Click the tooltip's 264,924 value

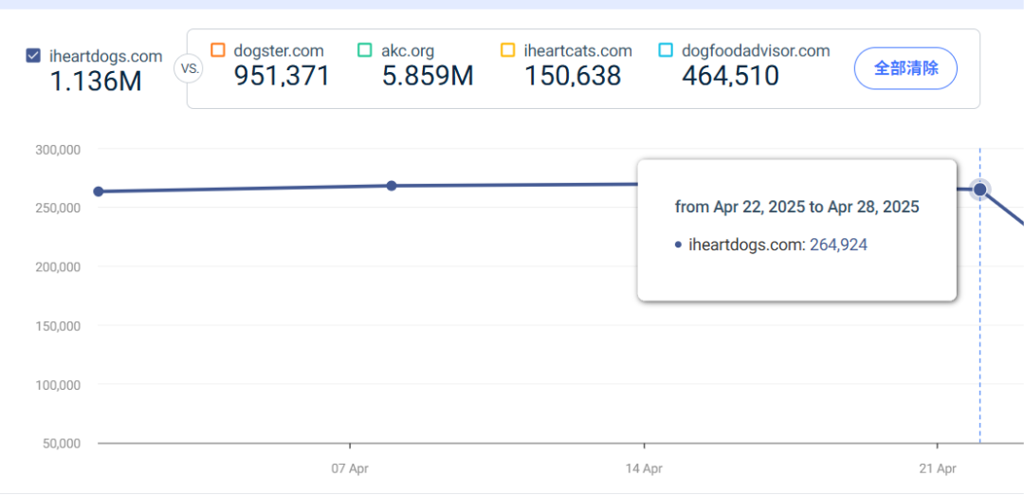(x=838, y=245)
